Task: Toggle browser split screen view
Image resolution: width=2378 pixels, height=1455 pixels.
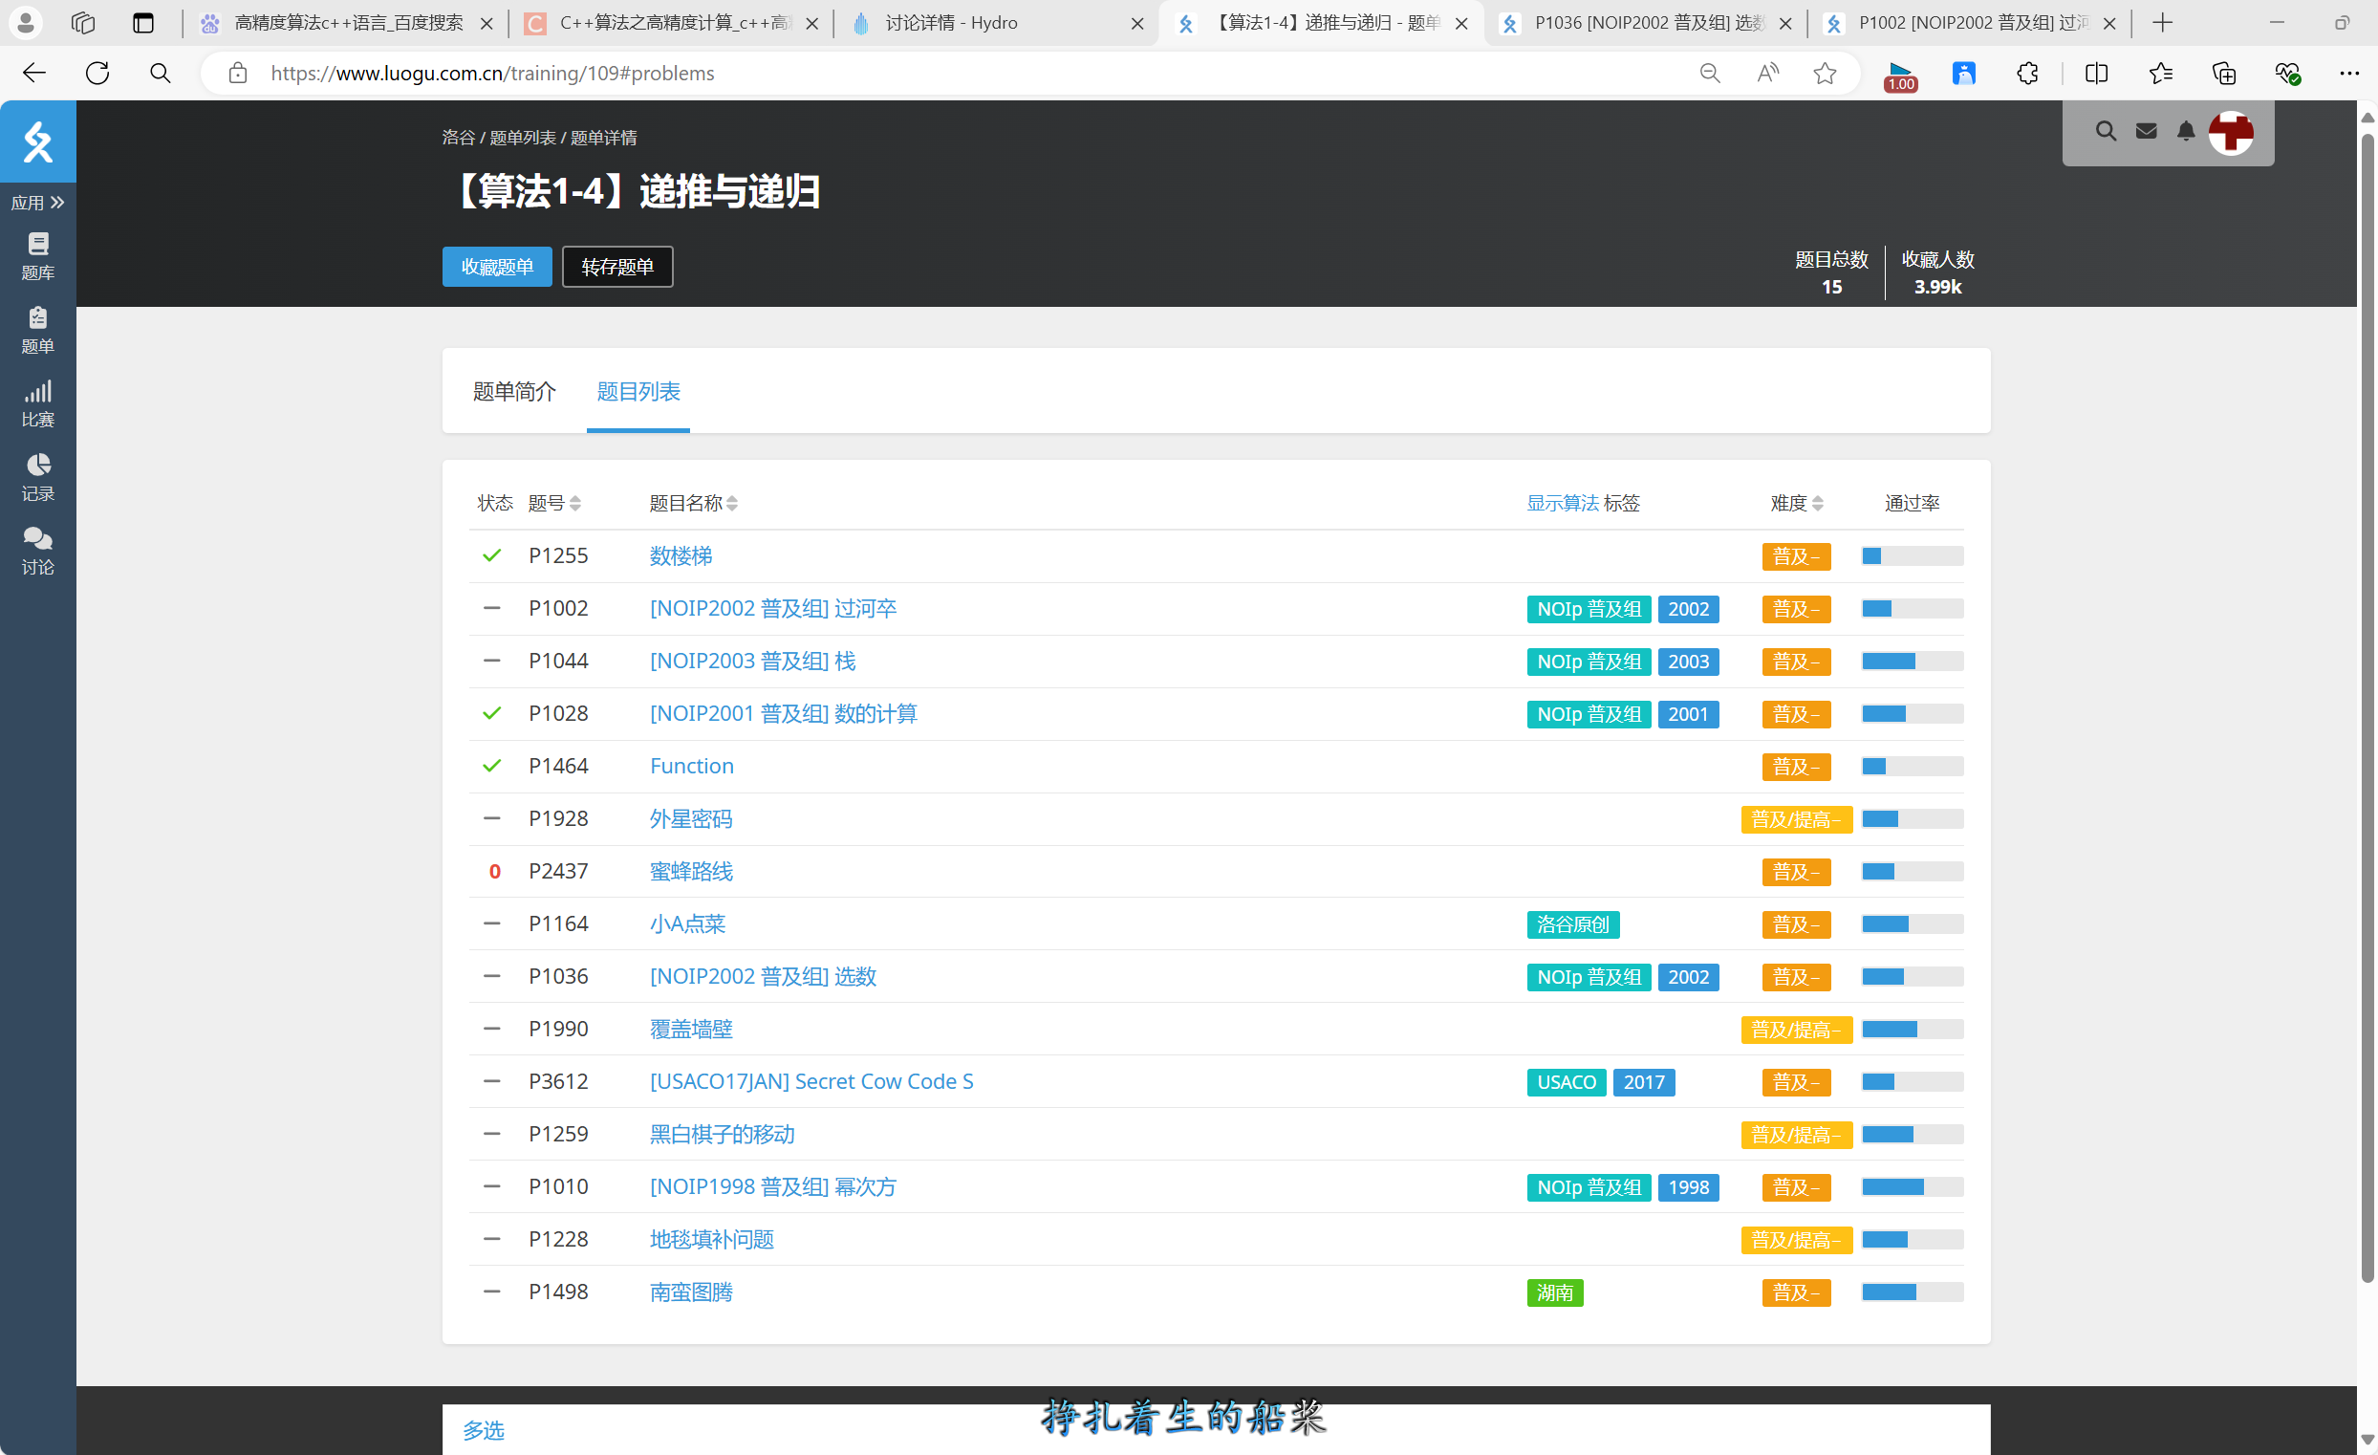Action: click(2095, 74)
